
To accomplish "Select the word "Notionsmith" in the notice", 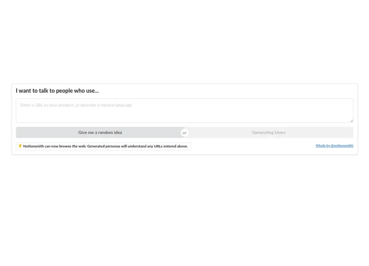I will (33, 146).
